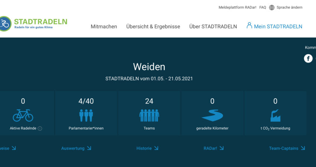Click the arrow icon next to Auswertung

click(x=89, y=148)
